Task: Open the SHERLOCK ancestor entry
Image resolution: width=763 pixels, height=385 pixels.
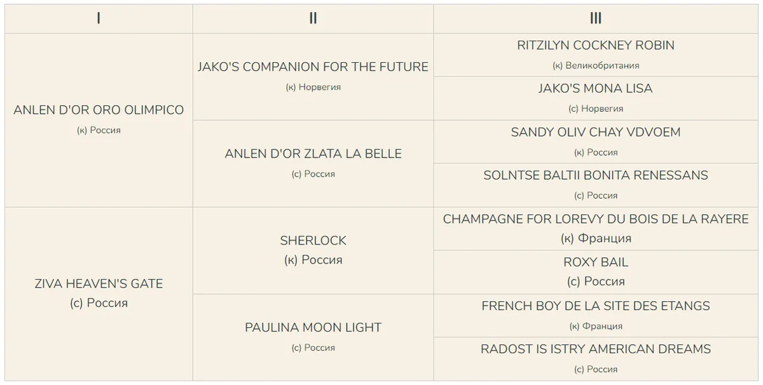Action: coord(313,241)
